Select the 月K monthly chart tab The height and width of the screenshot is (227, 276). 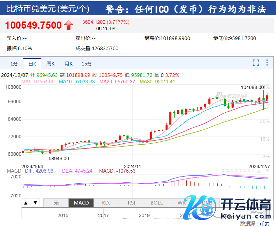point(68,64)
